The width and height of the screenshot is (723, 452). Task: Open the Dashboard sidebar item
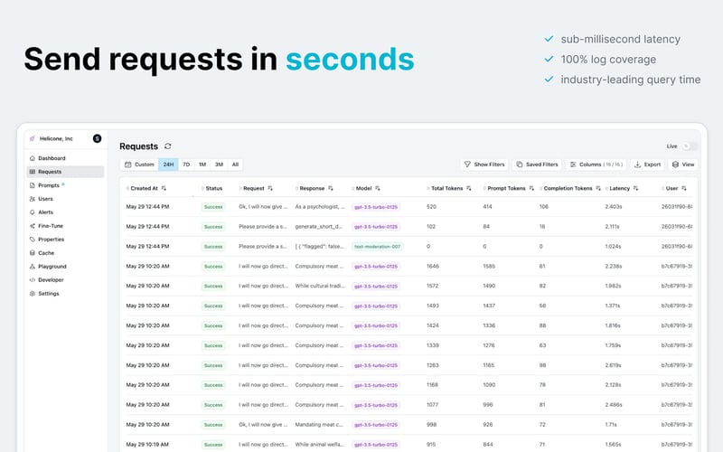[65, 158]
